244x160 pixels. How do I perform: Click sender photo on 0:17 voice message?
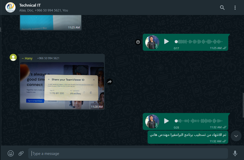coord(152,42)
